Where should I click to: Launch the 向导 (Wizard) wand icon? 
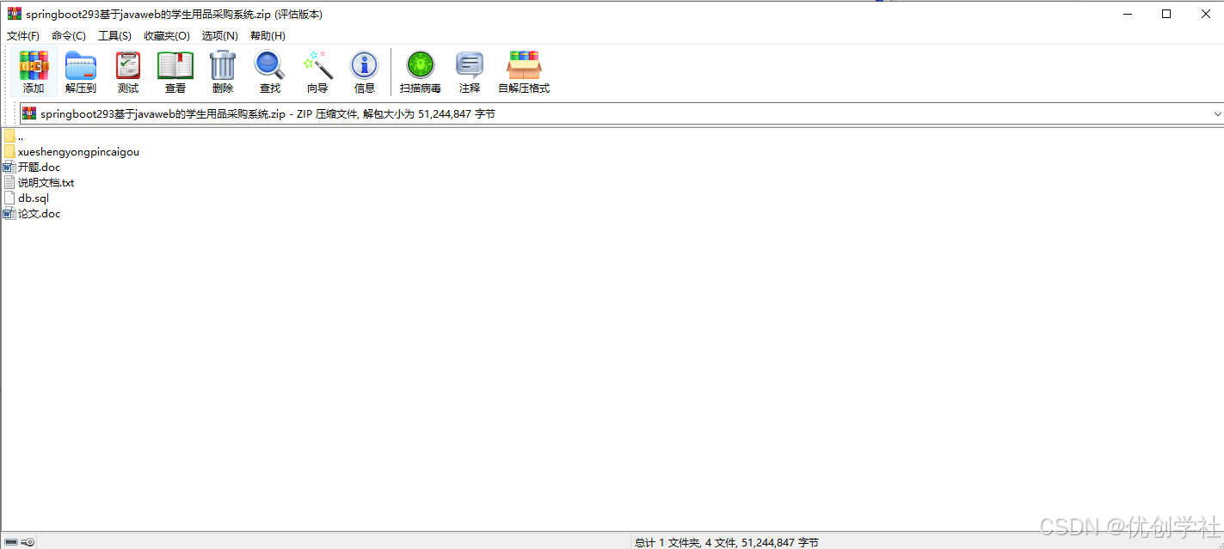(317, 65)
